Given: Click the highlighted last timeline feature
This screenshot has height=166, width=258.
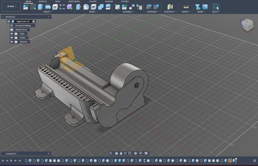Looking at the screenshot, I should click(x=230, y=161).
